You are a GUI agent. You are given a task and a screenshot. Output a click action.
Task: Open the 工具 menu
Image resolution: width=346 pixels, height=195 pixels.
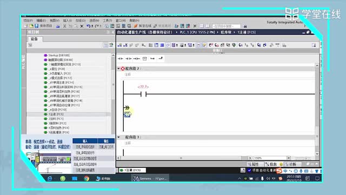pos(107,21)
